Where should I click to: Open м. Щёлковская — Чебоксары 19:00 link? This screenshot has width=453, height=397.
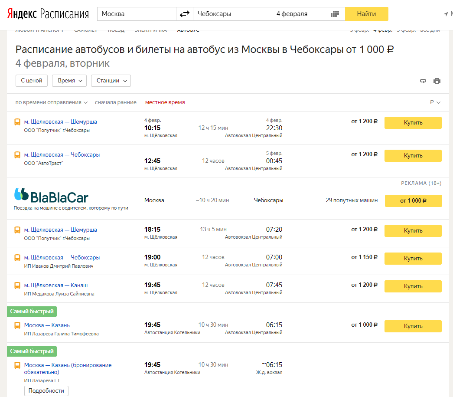coord(62,258)
